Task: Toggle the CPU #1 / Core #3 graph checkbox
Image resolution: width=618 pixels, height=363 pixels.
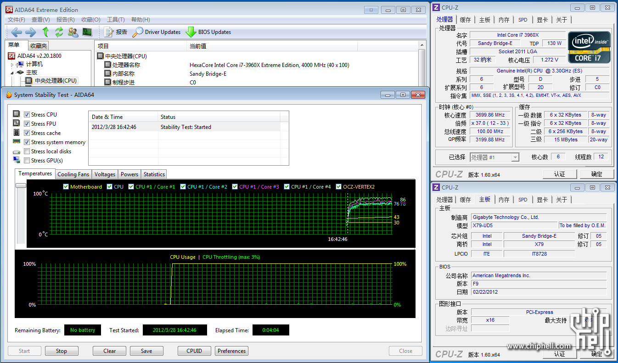Action: pos(235,186)
